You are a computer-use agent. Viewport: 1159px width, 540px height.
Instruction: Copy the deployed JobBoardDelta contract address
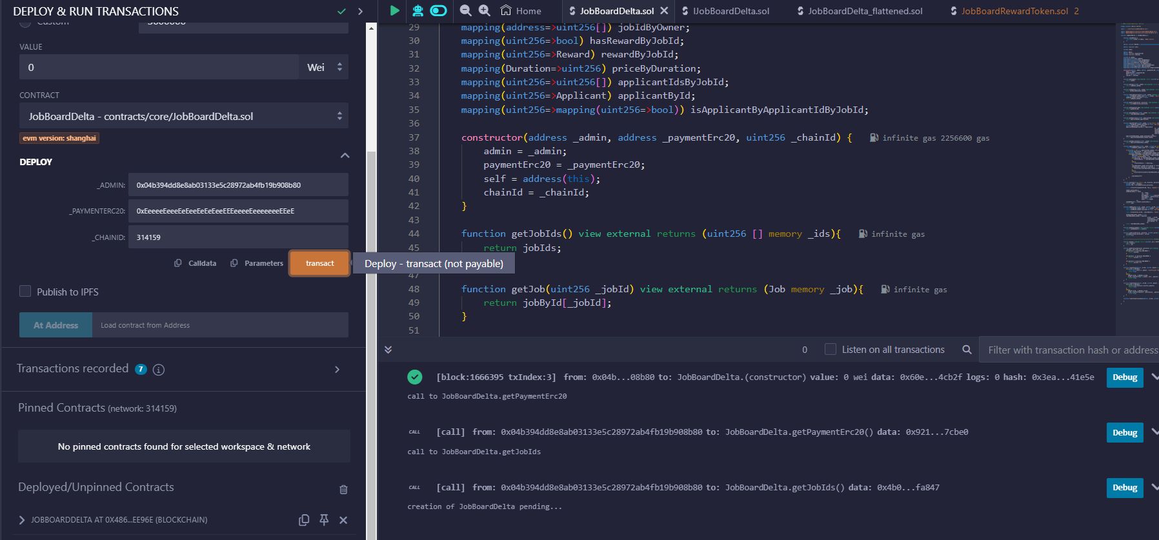pyautogui.click(x=304, y=520)
